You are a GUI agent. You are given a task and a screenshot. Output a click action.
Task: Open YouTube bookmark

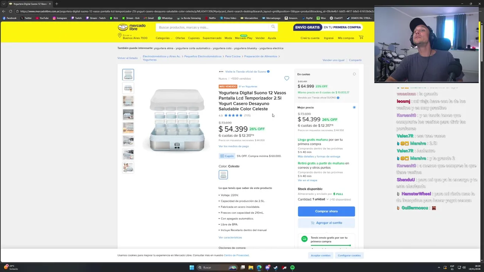click(42, 18)
